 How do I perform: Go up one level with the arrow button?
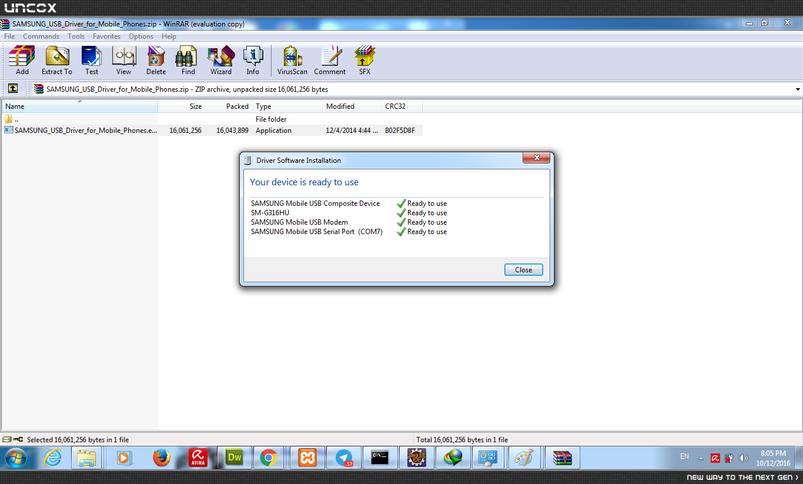tap(13, 89)
